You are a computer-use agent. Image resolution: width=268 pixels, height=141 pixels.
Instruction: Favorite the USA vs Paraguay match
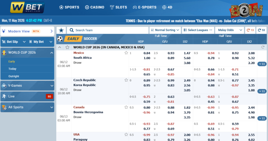coord(126,134)
